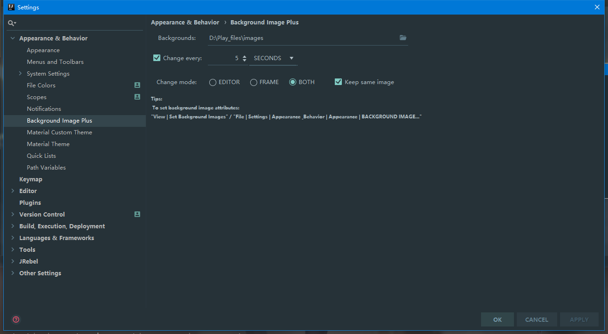Viewport: 608px width, 334px height.
Task: Open the SECONDS time unit dropdown
Action: coord(274,58)
